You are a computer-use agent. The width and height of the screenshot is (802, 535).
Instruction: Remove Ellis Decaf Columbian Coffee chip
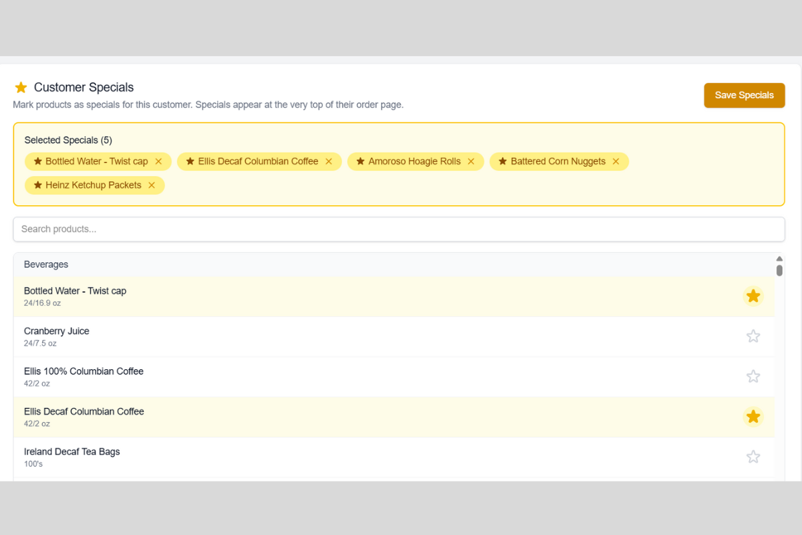click(329, 161)
